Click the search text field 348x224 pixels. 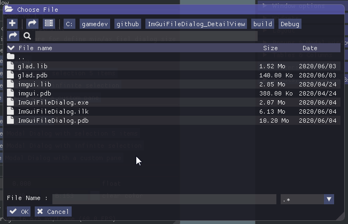[x=146, y=36]
